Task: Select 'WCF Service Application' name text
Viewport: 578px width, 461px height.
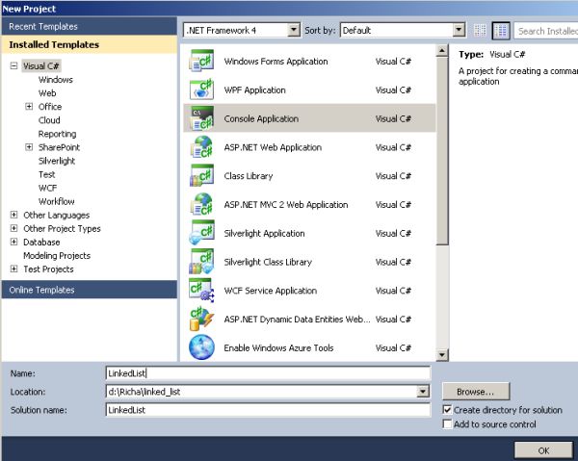Action: pyautogui.click(x=270, y=291)
